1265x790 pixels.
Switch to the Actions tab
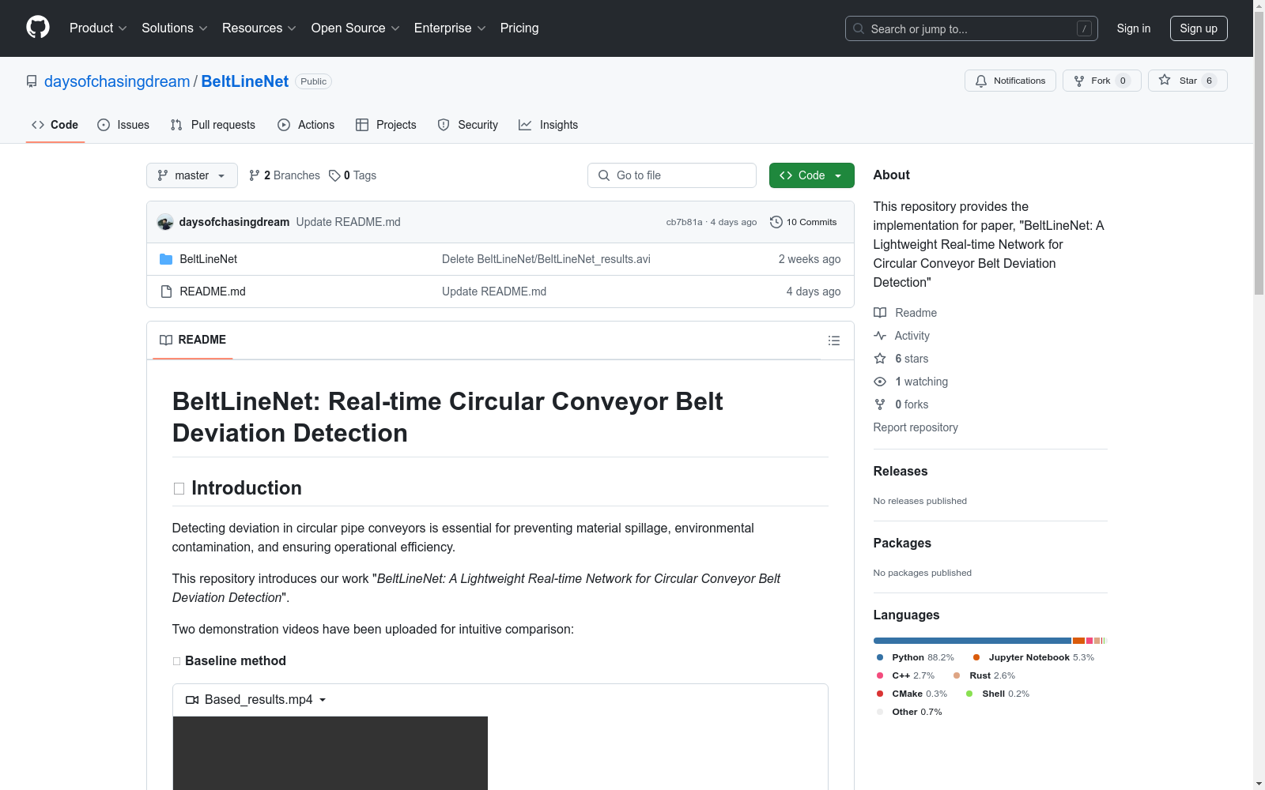[306, 125]
